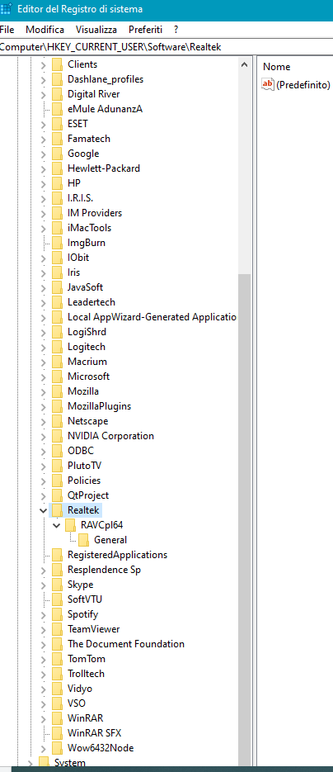Click the eMule AdunanzA folder icon
This screenshot has width=333, height=772.
pos(58,109)
